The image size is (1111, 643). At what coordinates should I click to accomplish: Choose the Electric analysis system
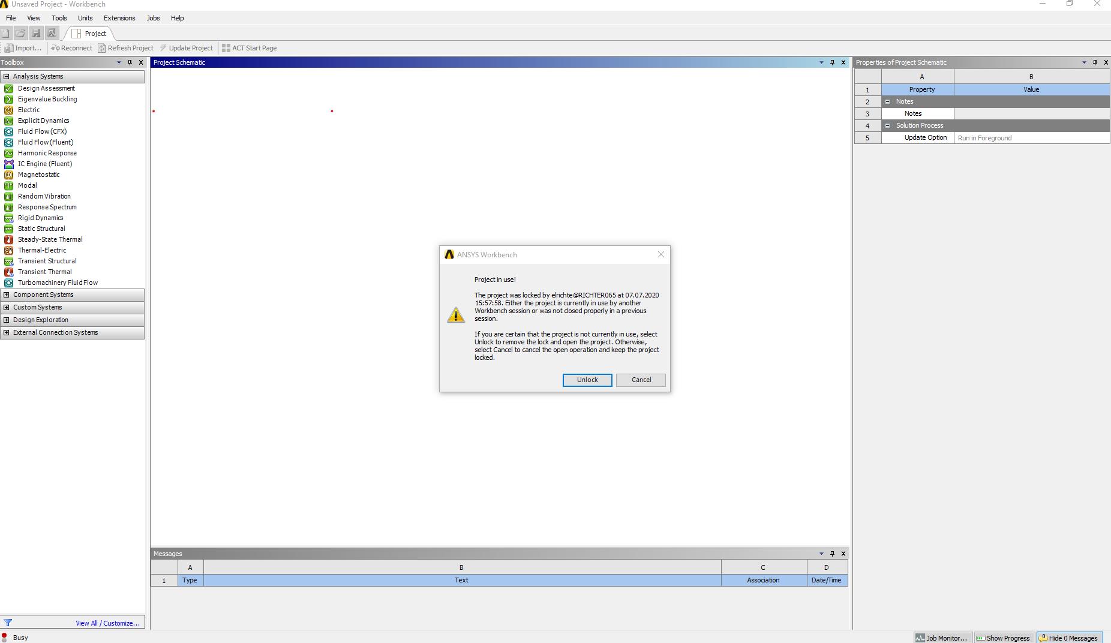click(x=29, y=110)
